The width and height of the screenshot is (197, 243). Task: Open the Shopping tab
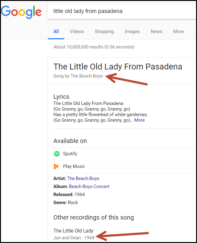(104, 31)
